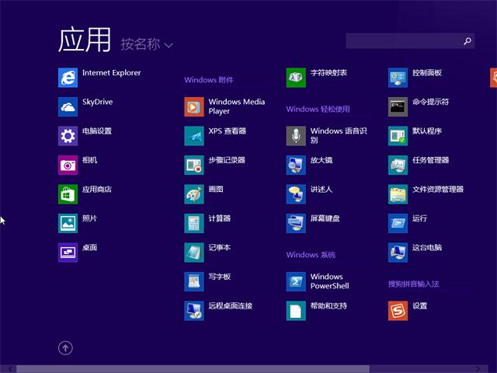Open 记事本 (Notepad)
This screenshot has height=373, width=497.
click(194, 252)
